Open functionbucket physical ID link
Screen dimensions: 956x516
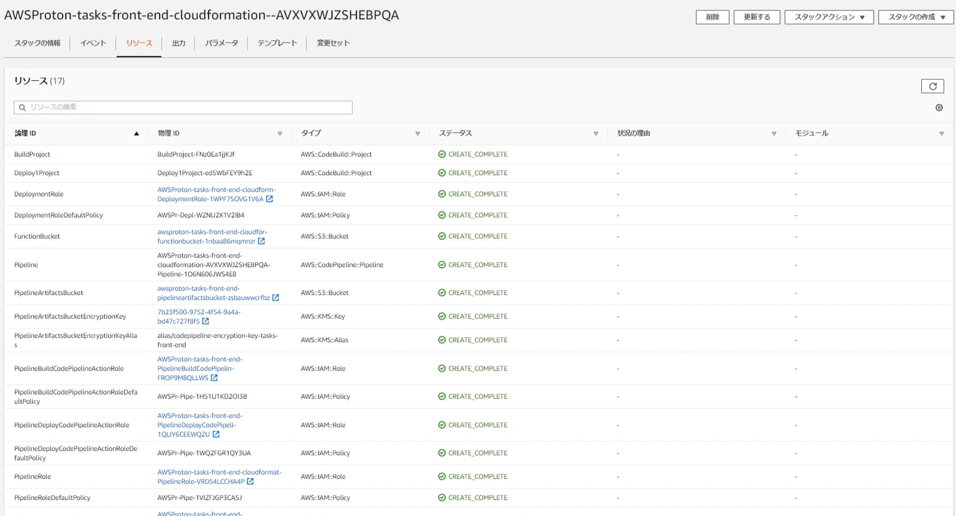coord(212,237)
